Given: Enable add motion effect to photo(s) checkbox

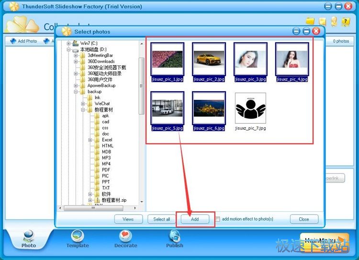Looking at the screenshot, I should (x=218, y=219).
